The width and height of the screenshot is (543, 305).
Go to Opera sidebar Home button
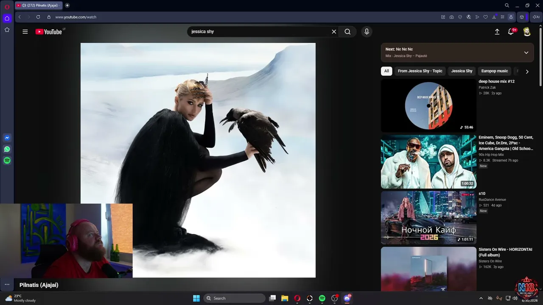(x=7, y=18)
